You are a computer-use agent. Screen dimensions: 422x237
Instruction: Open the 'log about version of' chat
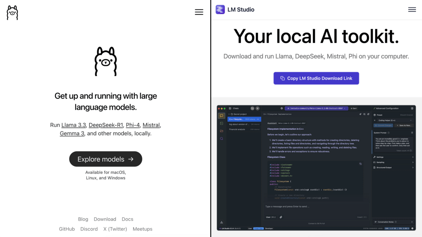coord(244,124)
